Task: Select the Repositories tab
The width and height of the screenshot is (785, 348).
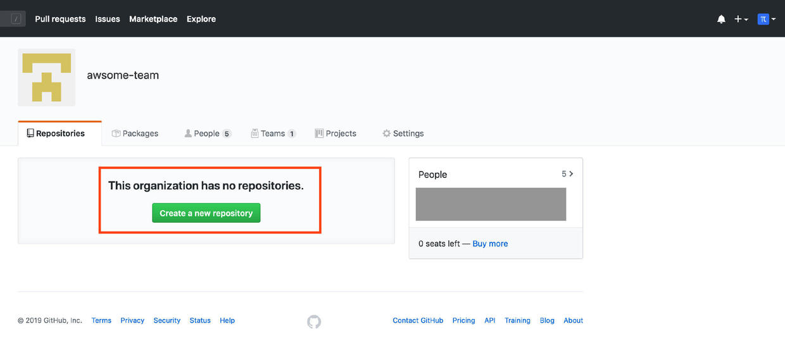Action: pos(60,134)
